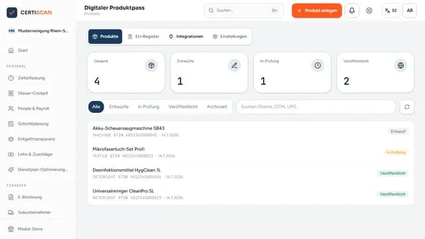Click Veröffentlicht badge of HygClean 1L
425x239 pixels.
(392, 173)
